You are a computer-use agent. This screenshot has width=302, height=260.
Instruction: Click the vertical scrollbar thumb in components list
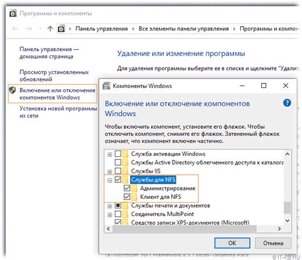287,207
